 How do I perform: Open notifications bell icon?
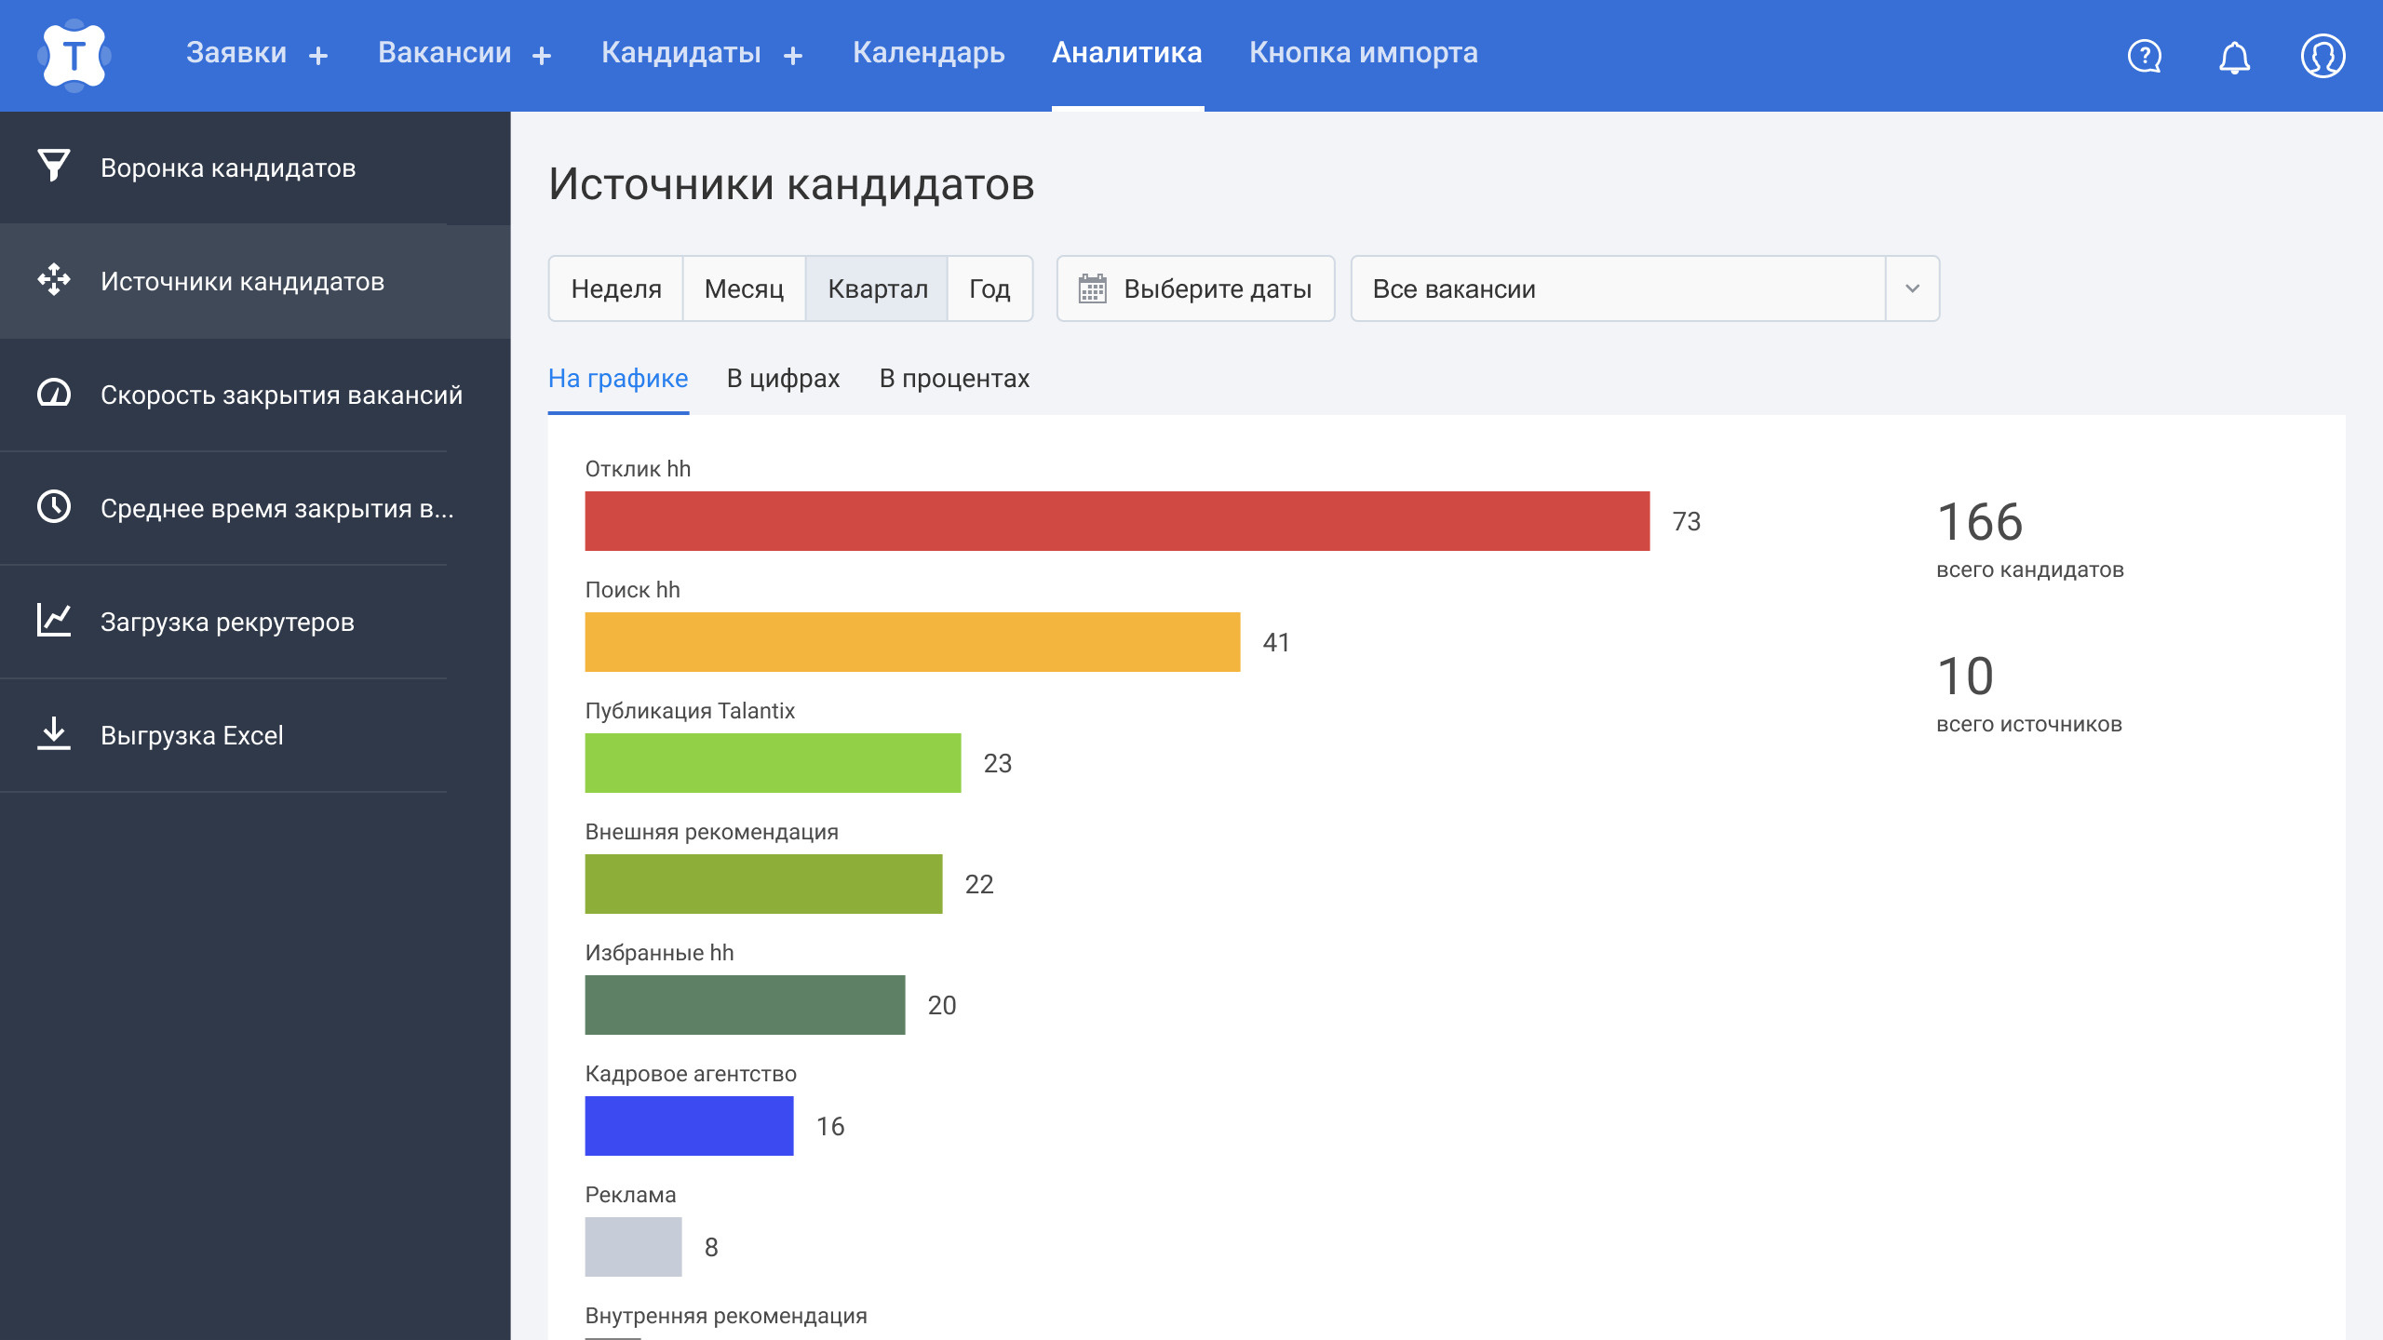coord(2234,57)
